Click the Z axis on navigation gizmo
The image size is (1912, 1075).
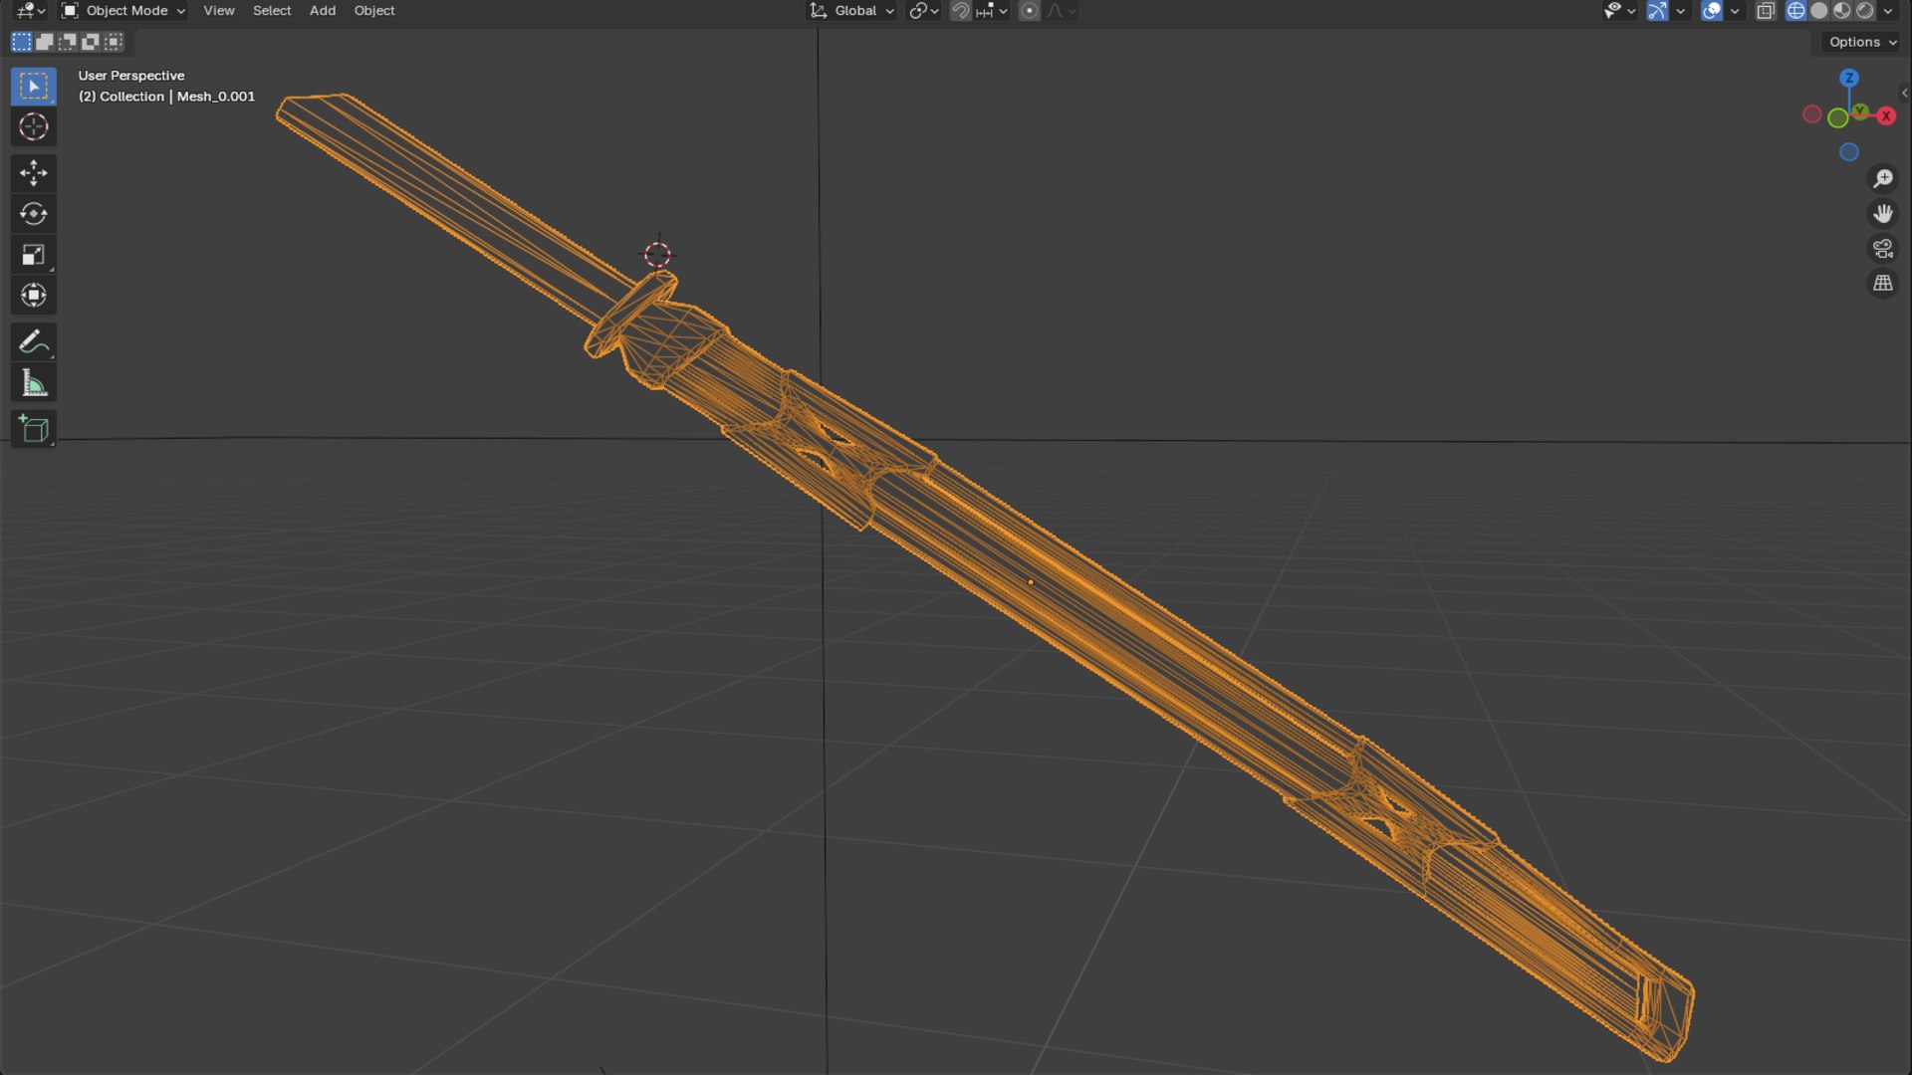click(1849, 78)
